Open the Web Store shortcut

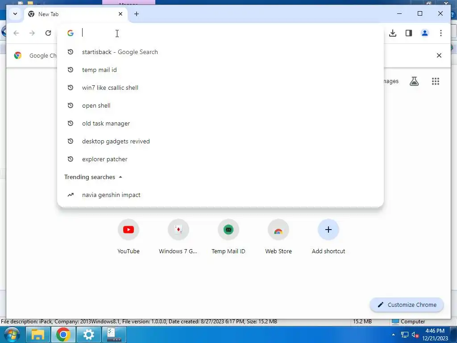[x=278, y=237]
